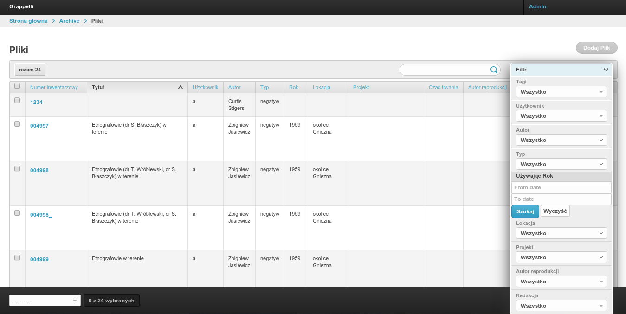Open the Autor filter dropdown
Viewport: 626px width, 314px height.
[x=561, y=140]
